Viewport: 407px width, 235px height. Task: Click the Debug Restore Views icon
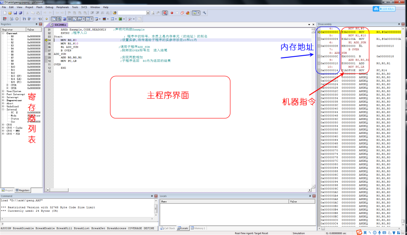point(139,19)
